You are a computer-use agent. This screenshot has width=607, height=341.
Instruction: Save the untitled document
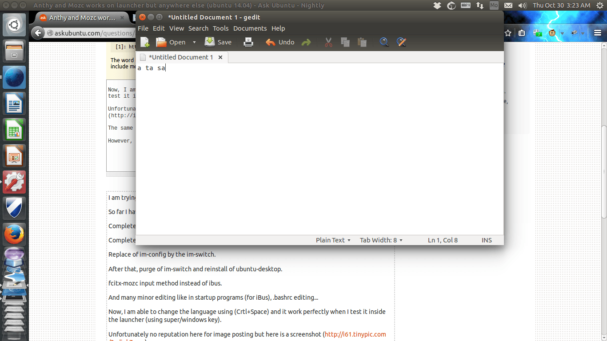(x=218, y=42)
